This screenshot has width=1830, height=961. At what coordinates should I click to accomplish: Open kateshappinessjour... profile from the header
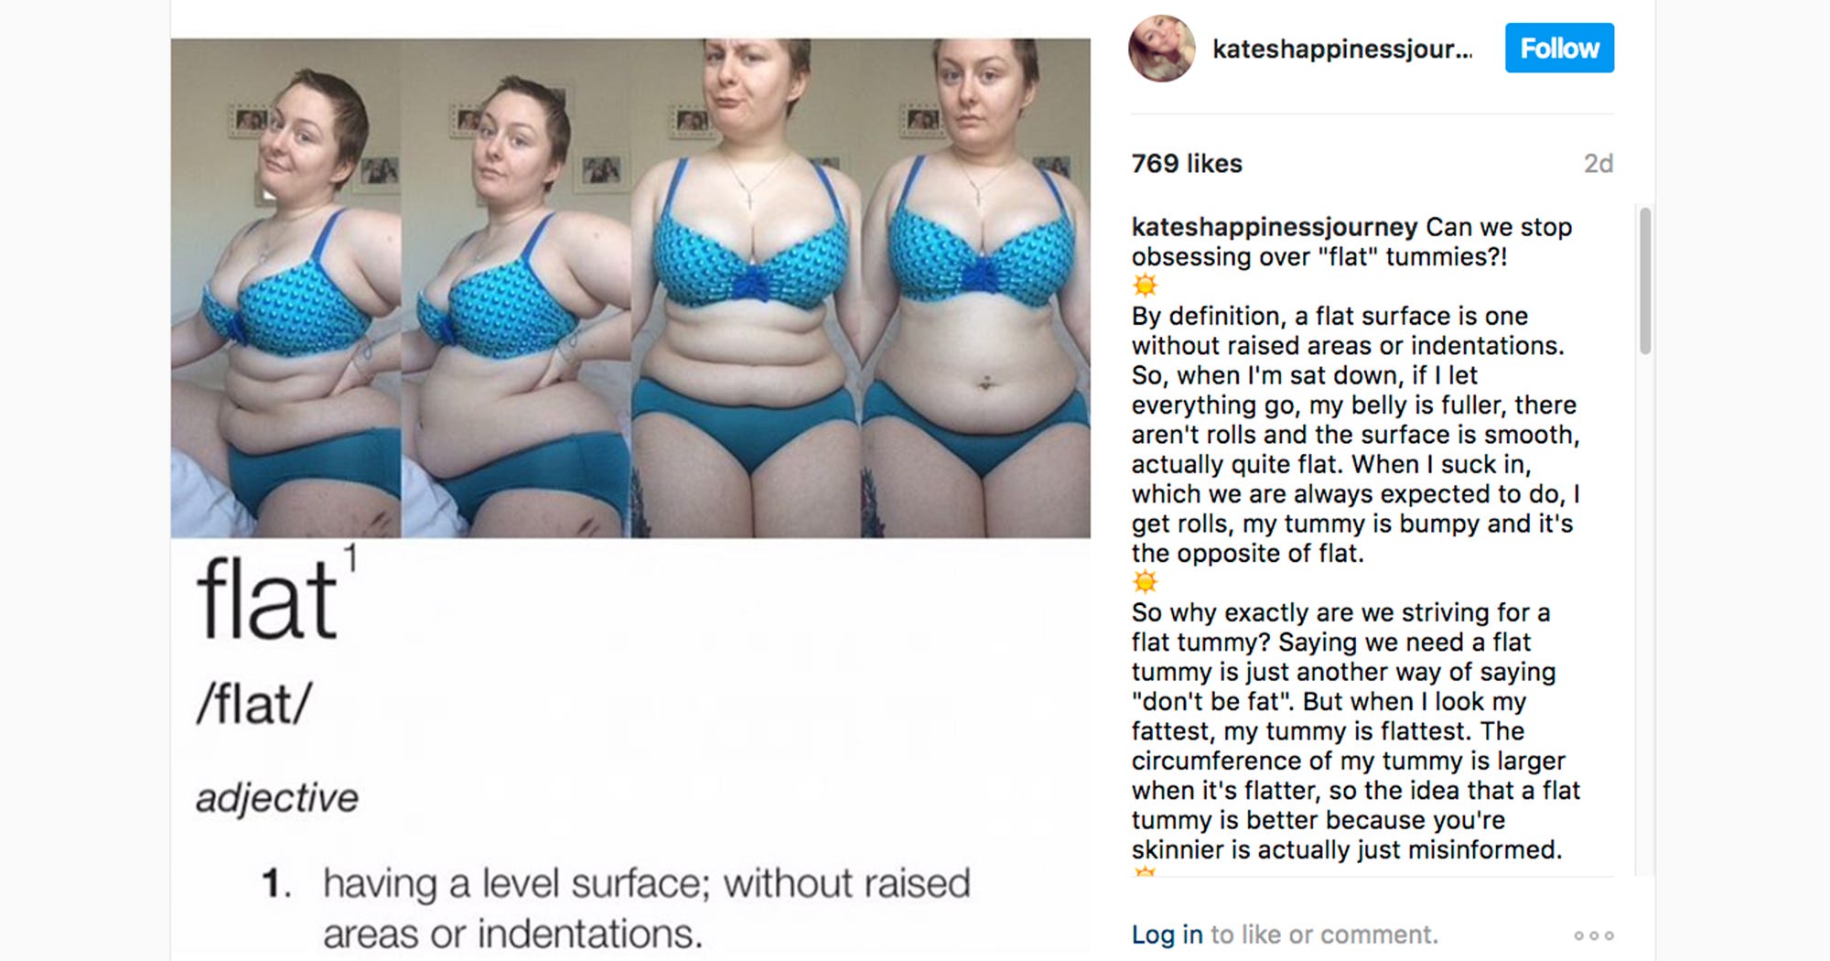pyautogui.click(x=1342, y=49)
